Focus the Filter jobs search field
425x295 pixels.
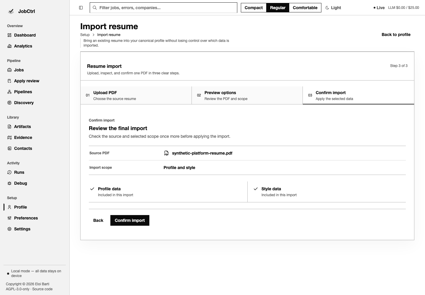(x=164, y=8)
